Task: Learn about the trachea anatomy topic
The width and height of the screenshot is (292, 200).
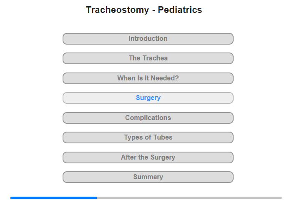Action: pos(148,58)
